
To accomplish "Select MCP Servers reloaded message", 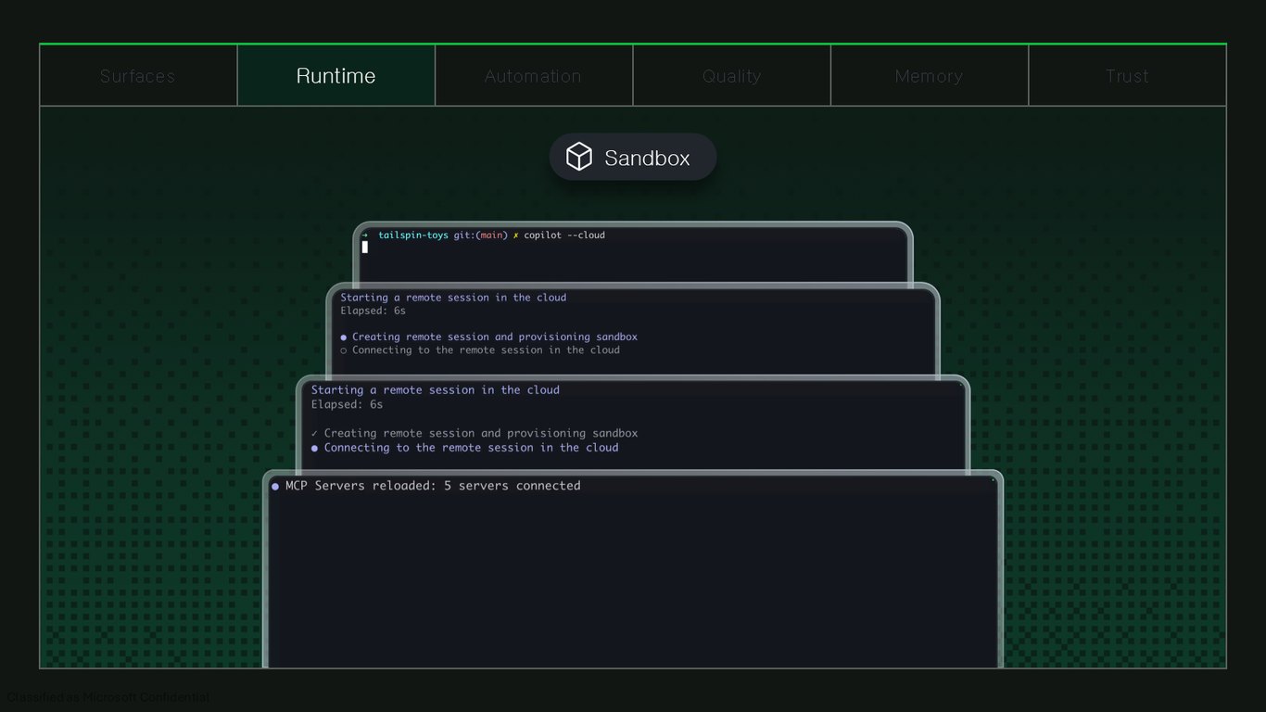I will click(x=433, y=486).
